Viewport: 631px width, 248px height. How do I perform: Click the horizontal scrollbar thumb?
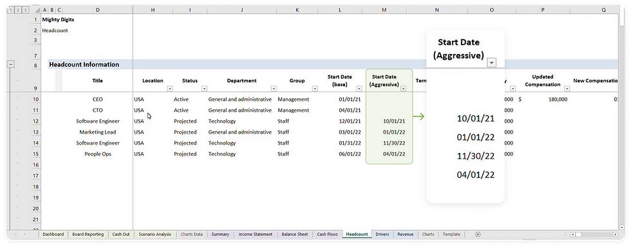pyautogui.click(x=578, y=235)
